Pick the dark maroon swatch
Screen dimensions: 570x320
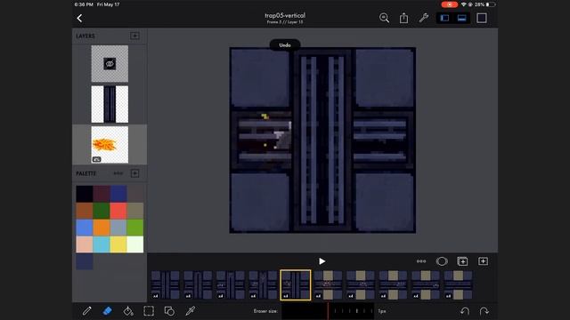click(x=102, y=194)
